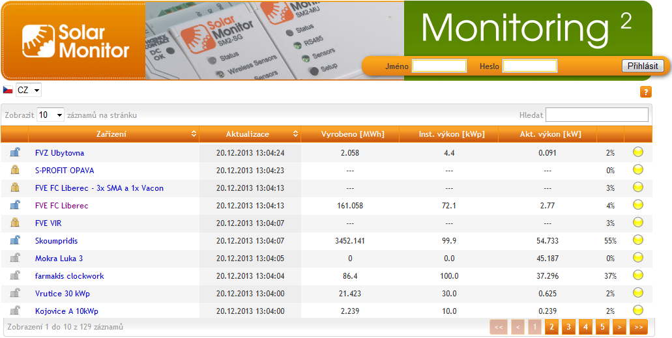Click the yellow status light for Kojovice A 10kWp
672x338 pixels.
[638, 310]
